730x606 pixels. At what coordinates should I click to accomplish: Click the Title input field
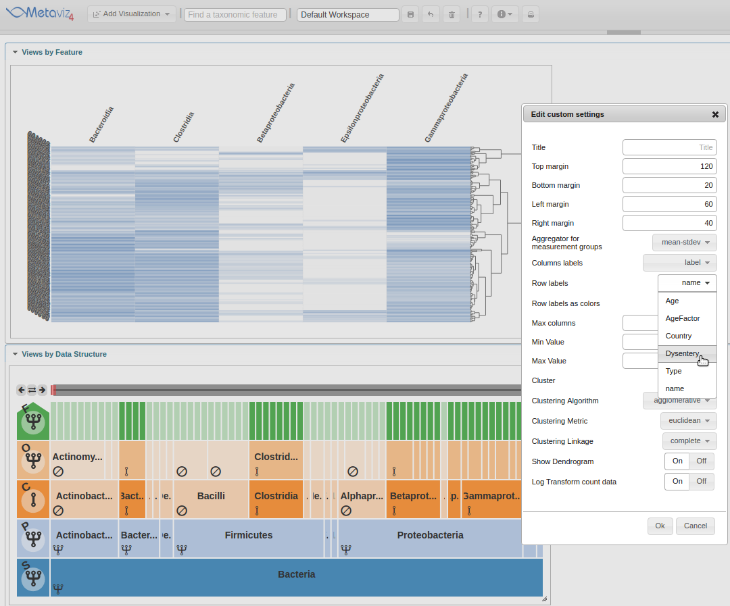pyautogui.click(x=669, y=147)
